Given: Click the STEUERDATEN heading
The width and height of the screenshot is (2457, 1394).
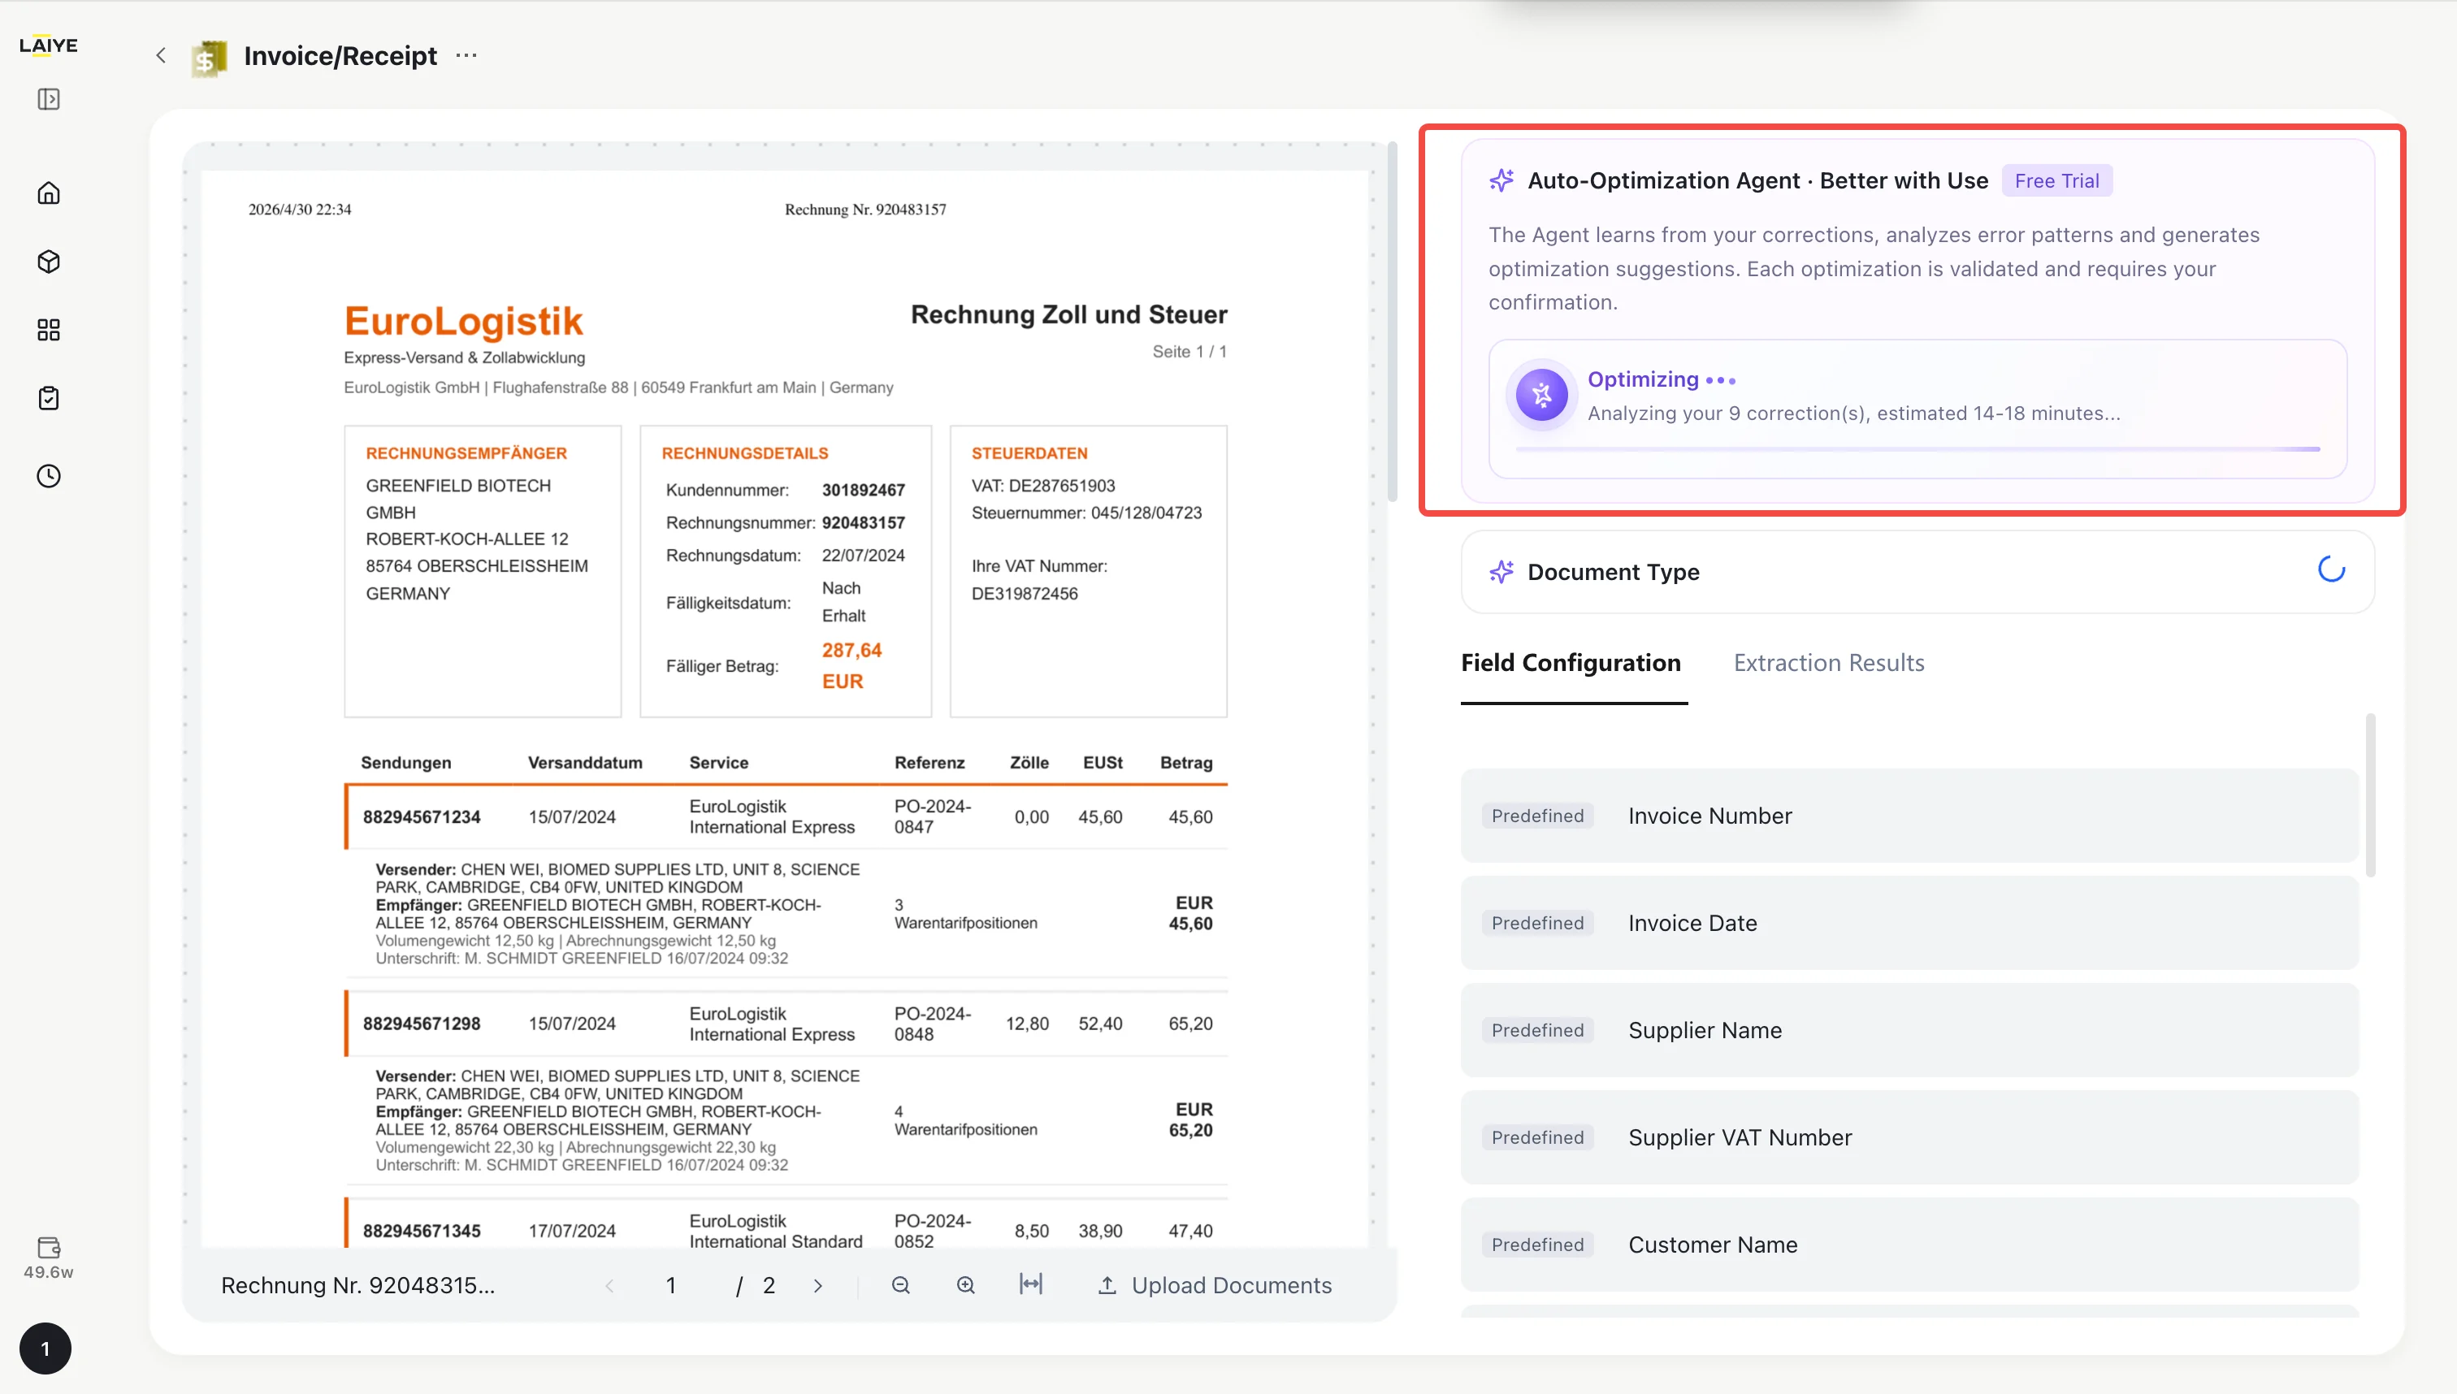Looking at the screenshot, I should tap(1029, 452).
